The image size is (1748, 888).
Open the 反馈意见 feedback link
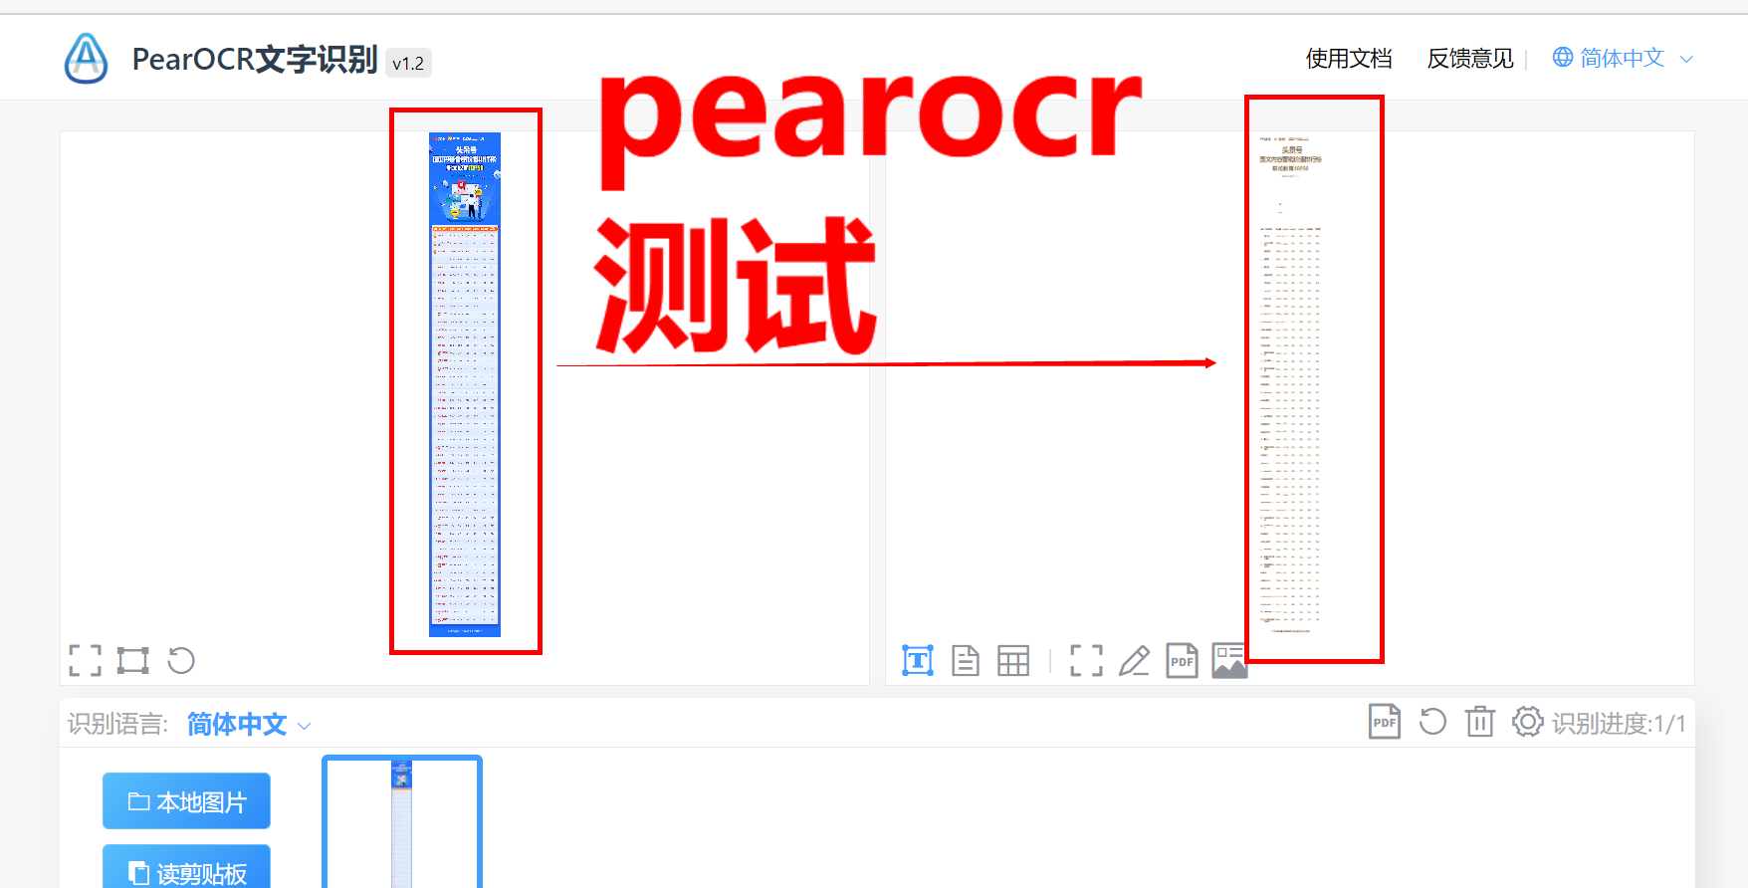coord(1470,59)
